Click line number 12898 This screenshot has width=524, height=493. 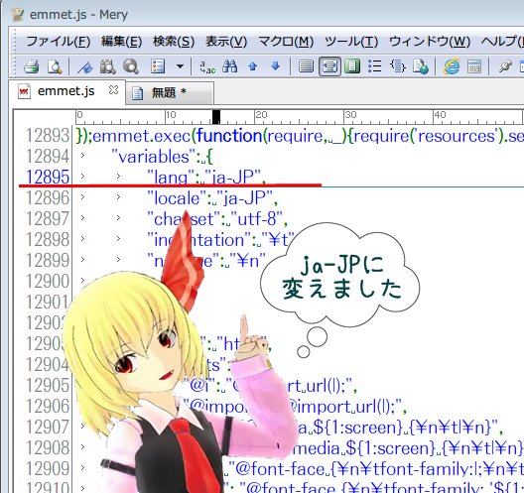[x=47, y=239]
